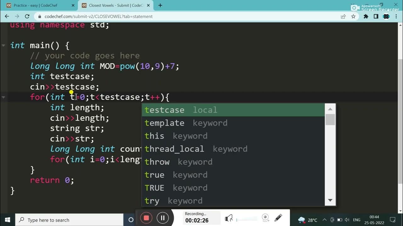Stop the screen recording
The width and height of the screenshot is (403, 226).
146,218
